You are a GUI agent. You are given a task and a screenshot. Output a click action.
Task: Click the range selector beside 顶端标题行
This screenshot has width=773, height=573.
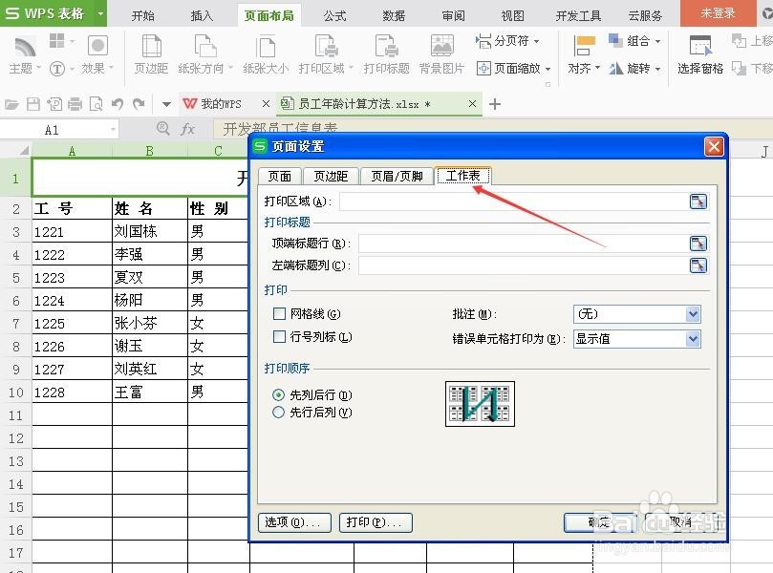[698, 244]
